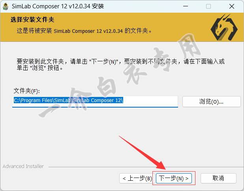The image size is (244, 191).
Task: Click the 文件夹(F): label
Action: [x=26, y=91]
